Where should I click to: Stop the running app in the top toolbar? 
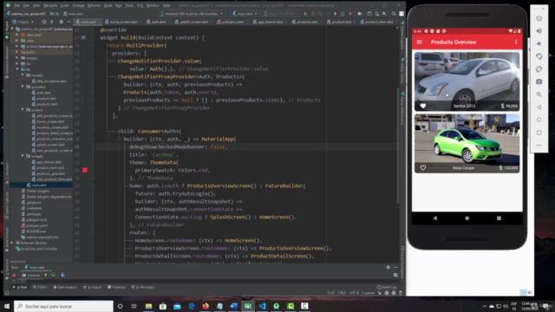pos(350,14)
